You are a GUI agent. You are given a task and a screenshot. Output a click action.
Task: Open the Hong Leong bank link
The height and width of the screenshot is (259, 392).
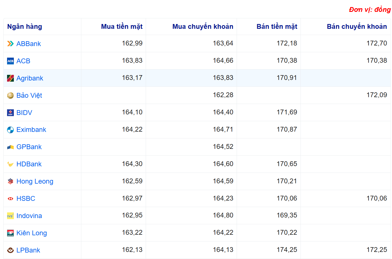35,181
